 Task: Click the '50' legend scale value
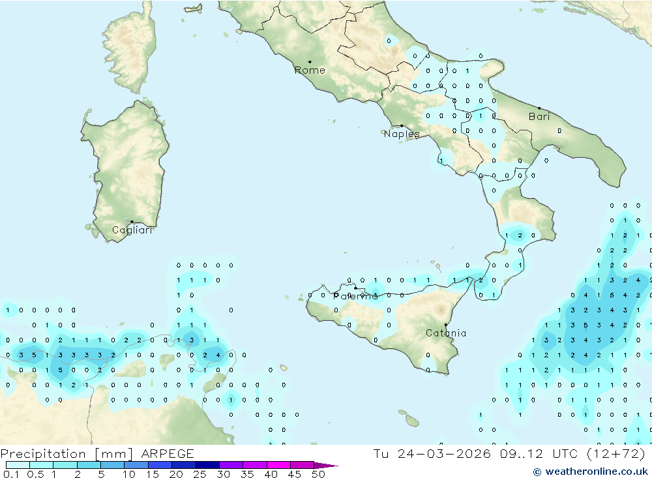pos(318,474)
